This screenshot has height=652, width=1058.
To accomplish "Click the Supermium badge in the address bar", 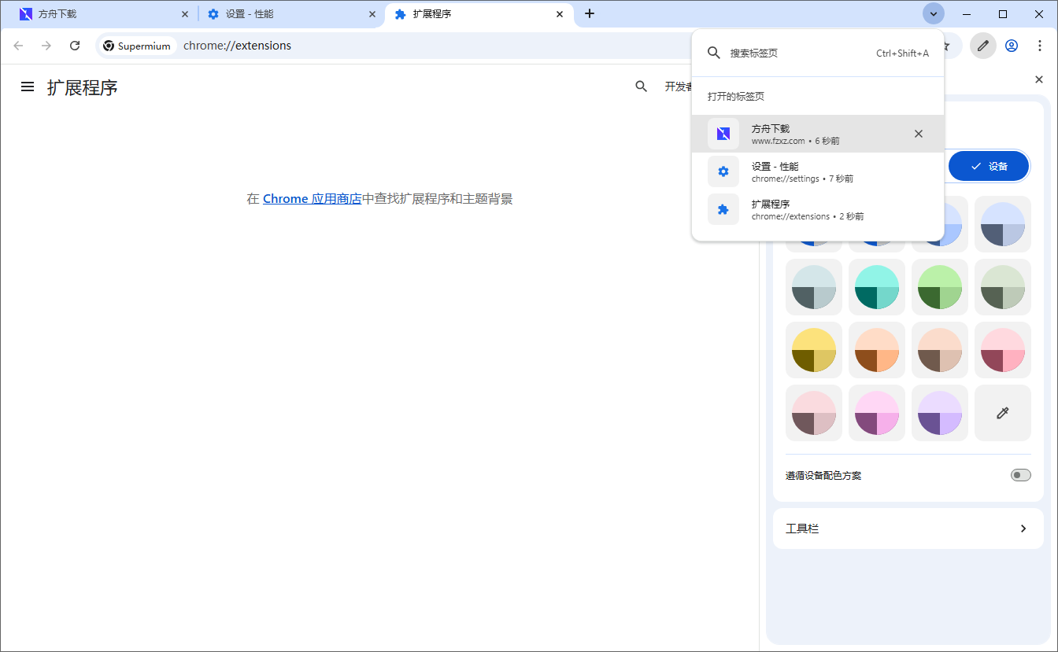I will pos(137,46).
